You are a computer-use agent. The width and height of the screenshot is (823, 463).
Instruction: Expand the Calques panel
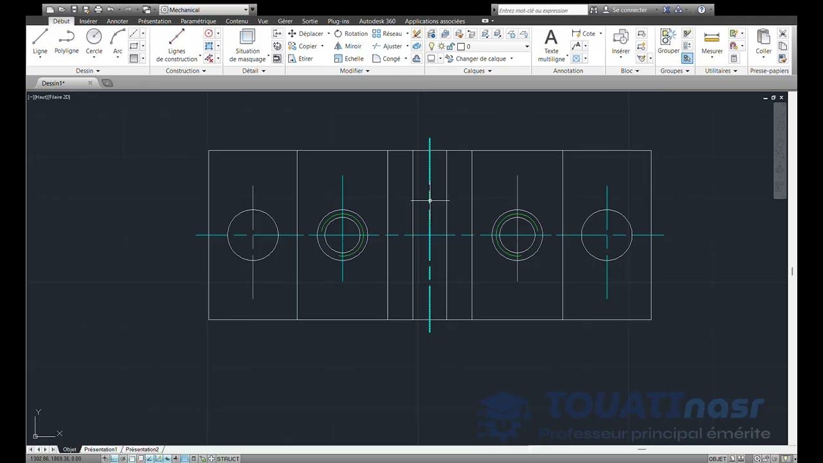(x=478, y=71)
